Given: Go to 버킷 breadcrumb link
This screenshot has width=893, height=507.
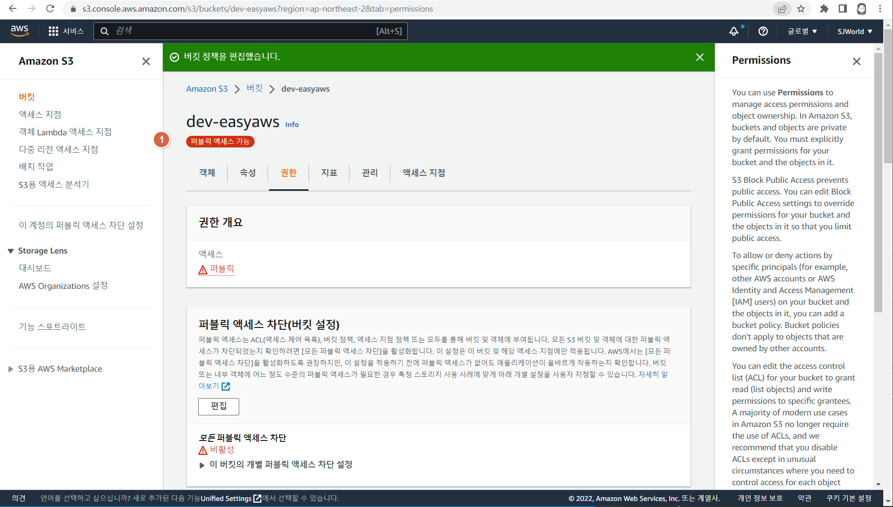Looking at the screenshot, I should pyautogui.click(x=255, y=89).
